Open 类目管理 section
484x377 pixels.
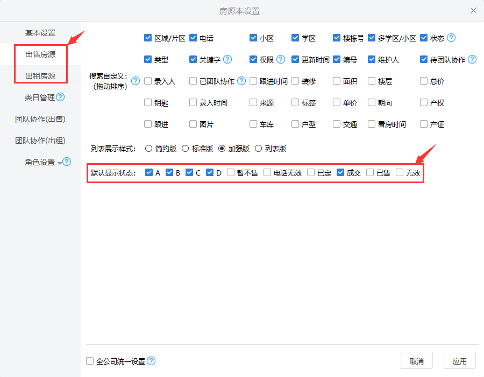coord(40,97)
